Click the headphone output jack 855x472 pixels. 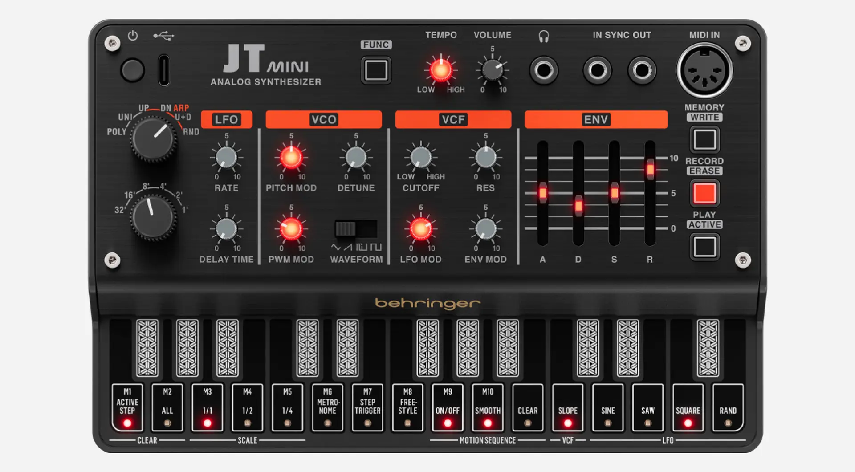(544, 70)
